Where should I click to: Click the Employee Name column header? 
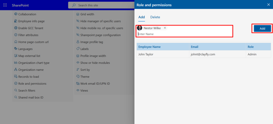[x=163, y=47]
